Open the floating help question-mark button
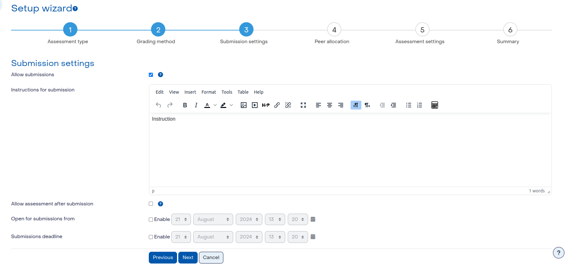The width and height of the screenshot is (566, 267). pyautogui.click(x=558, y=253)
